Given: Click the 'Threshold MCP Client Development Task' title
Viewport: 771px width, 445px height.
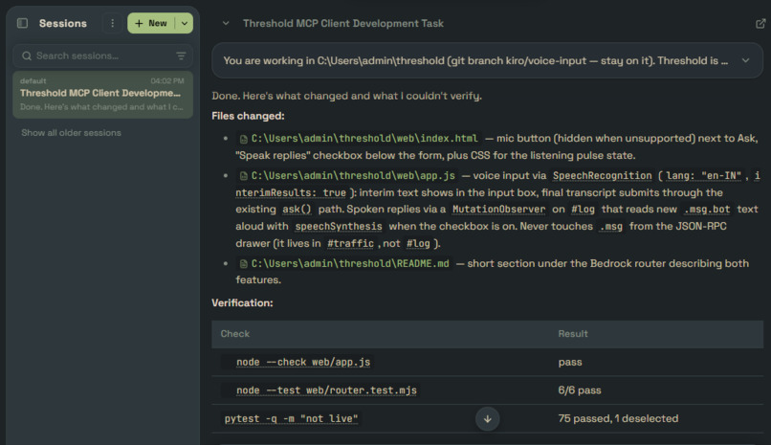Looking at the screenshot, I should pyautogui.click(x=343, y=23).
